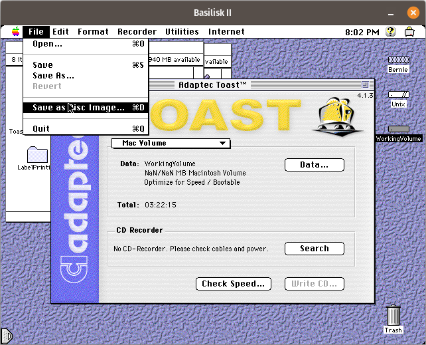Close the Basilisk II window

(413, 13)
